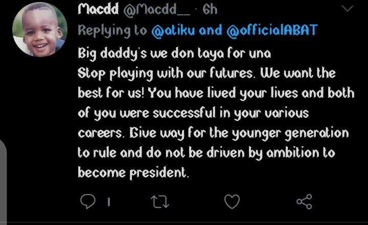Click the "Replying to" label
This screenshot has height=225, width=368.
click(x=112, y=30)
